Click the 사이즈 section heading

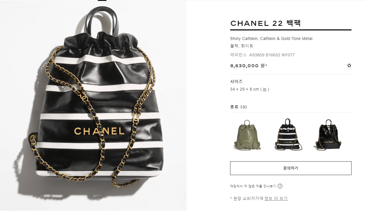pyautogui.click(x=236, y=82)
